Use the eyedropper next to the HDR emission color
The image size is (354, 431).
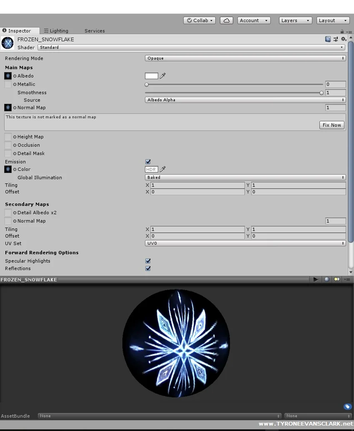[163, 169]
